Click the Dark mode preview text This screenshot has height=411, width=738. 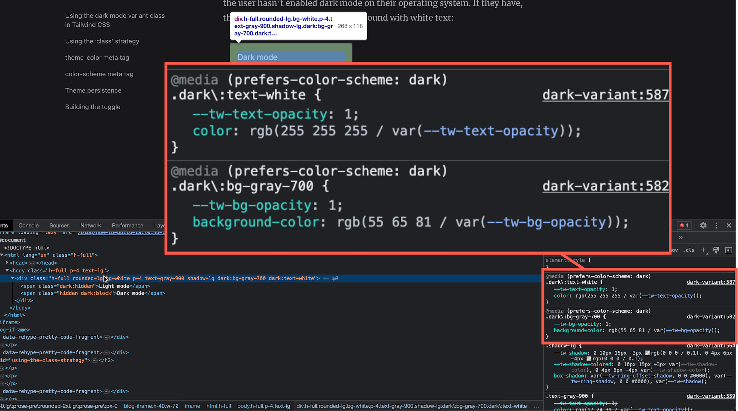(x=257, y=57)
